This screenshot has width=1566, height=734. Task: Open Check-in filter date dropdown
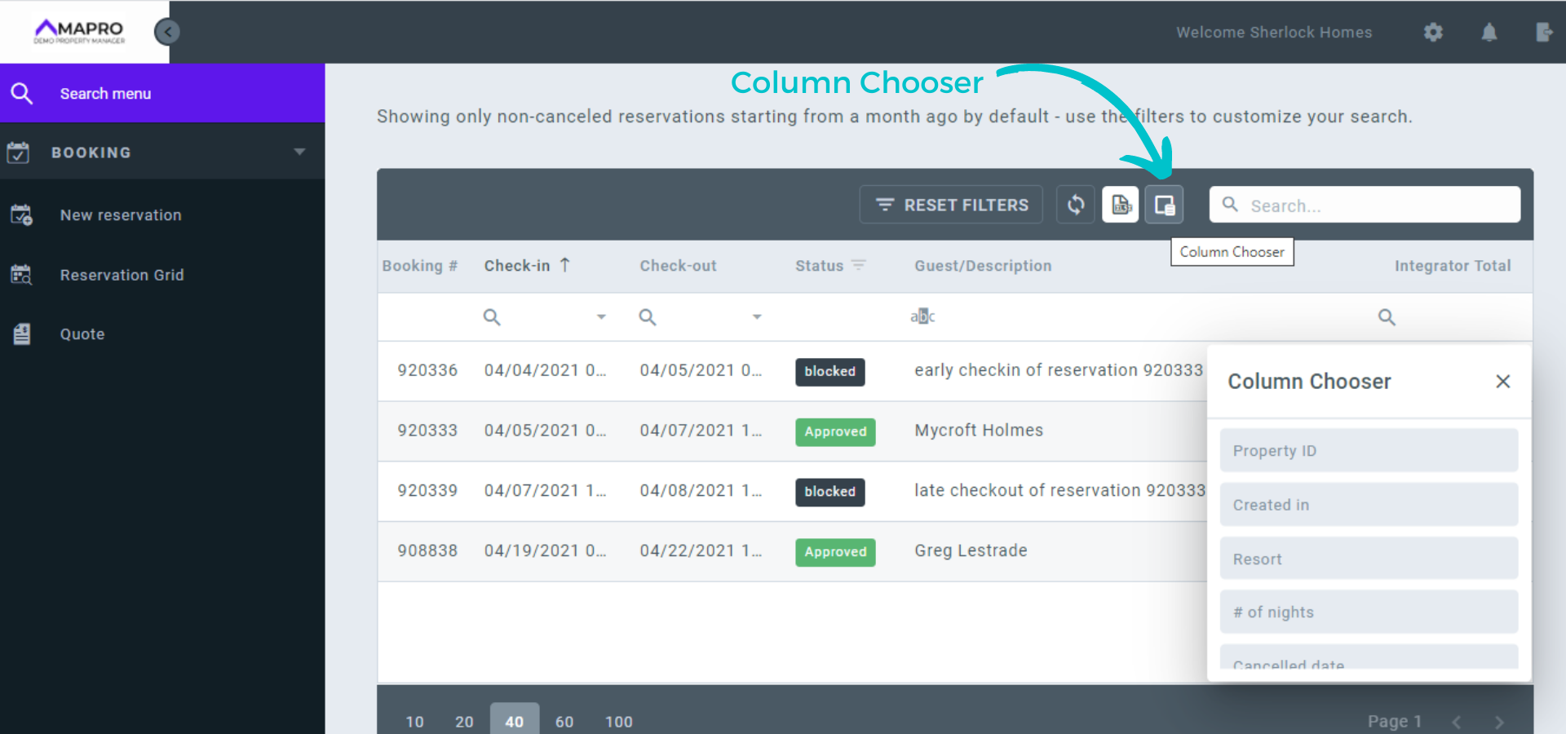click(601, 316)
